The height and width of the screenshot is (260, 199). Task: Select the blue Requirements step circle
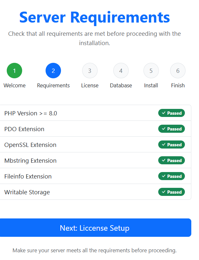(x=53, y=70)
